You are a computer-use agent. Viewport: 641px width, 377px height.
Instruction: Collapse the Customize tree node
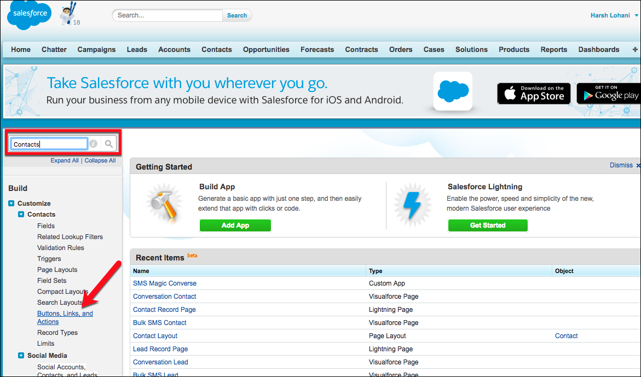coord(11,204)
